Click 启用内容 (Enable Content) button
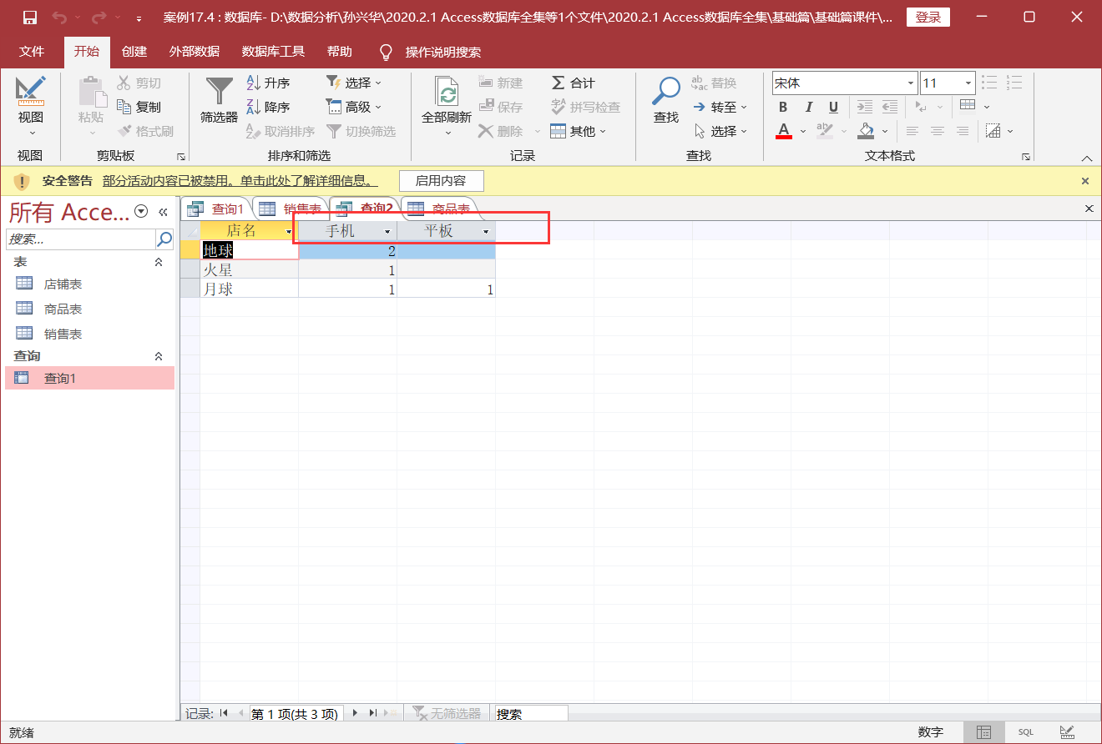This screenshot has width=1102, height=744. pos(441,180)
